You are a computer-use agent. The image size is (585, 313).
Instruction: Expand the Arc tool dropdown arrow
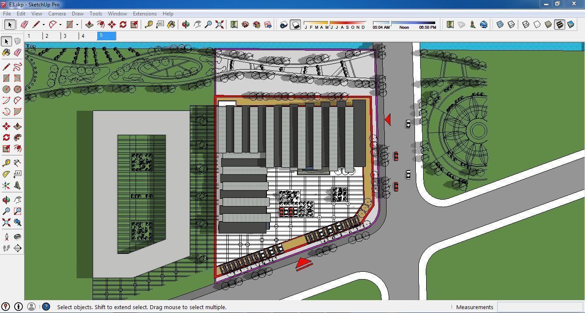(x=60, y=25)
